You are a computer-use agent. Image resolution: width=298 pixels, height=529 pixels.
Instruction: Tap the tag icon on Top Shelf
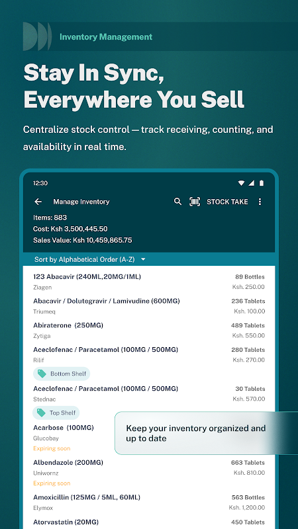point(41,413)
